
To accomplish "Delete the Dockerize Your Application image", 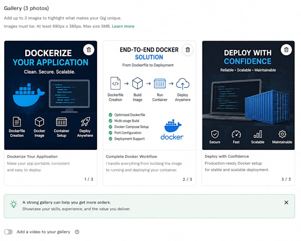I will 89,50.
